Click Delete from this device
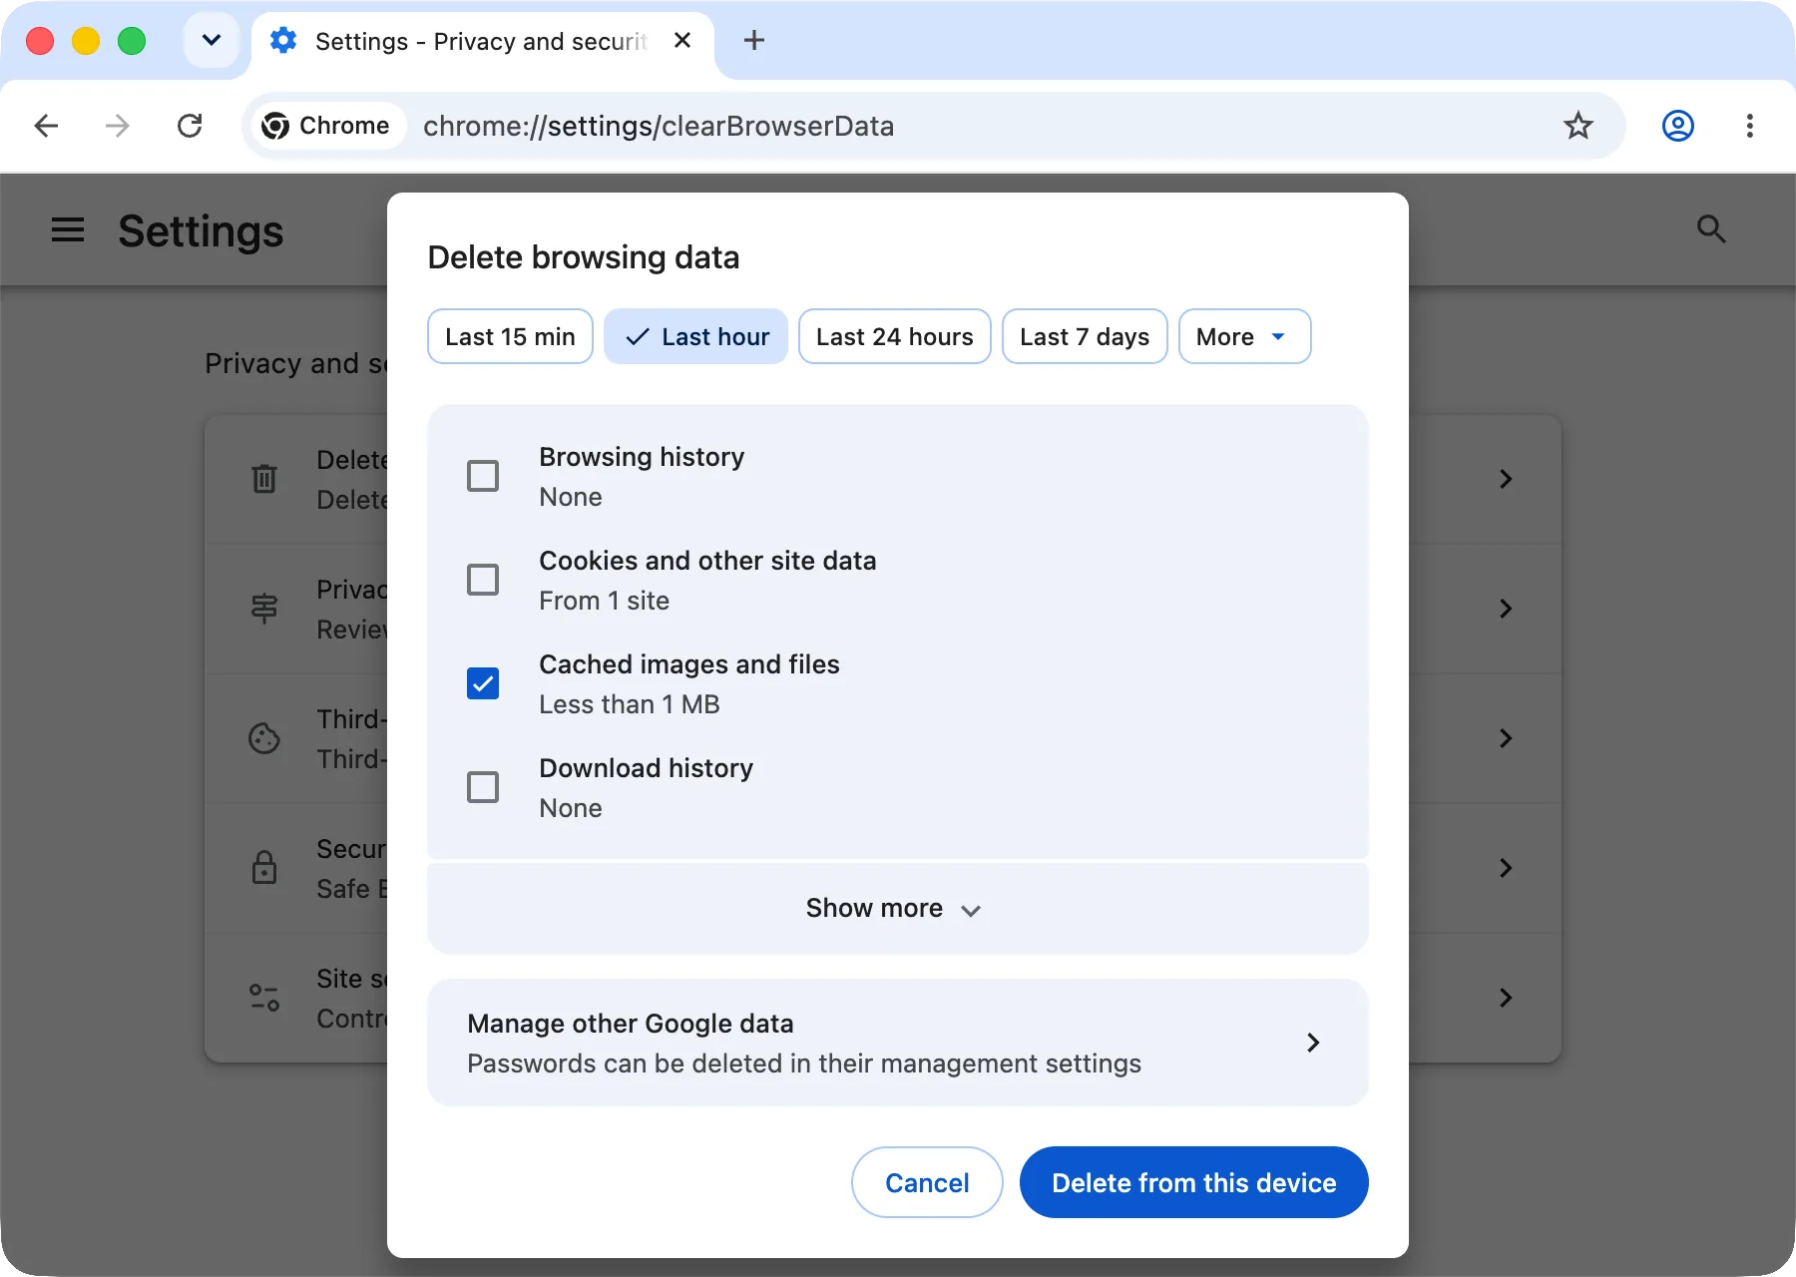 pyautogui.click(x=1193, y=1182)
